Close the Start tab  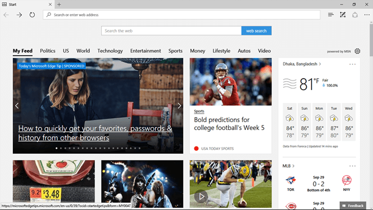tap(50, 5)
